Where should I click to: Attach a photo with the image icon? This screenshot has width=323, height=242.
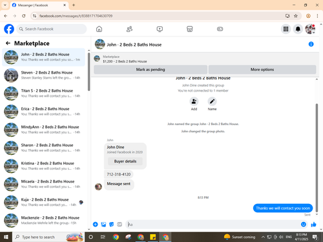click(x=103, y=225)
